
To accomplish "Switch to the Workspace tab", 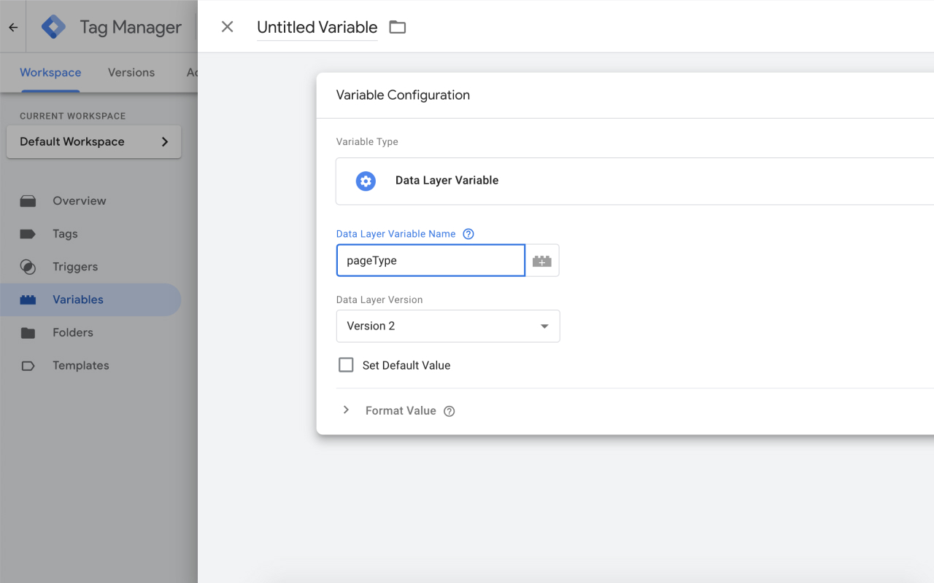I will pos(50,72).
